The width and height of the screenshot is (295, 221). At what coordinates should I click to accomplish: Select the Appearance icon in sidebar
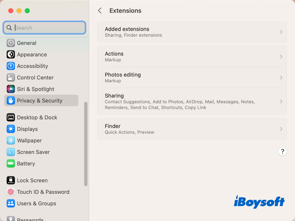11,55
